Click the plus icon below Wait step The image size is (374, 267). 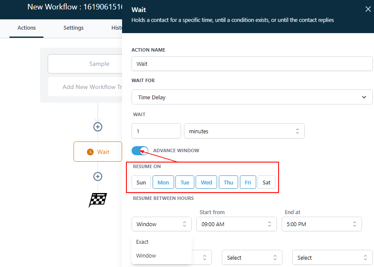(98, 177)
